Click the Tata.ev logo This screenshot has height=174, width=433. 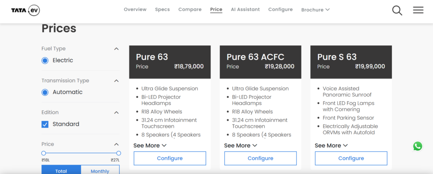25,11
